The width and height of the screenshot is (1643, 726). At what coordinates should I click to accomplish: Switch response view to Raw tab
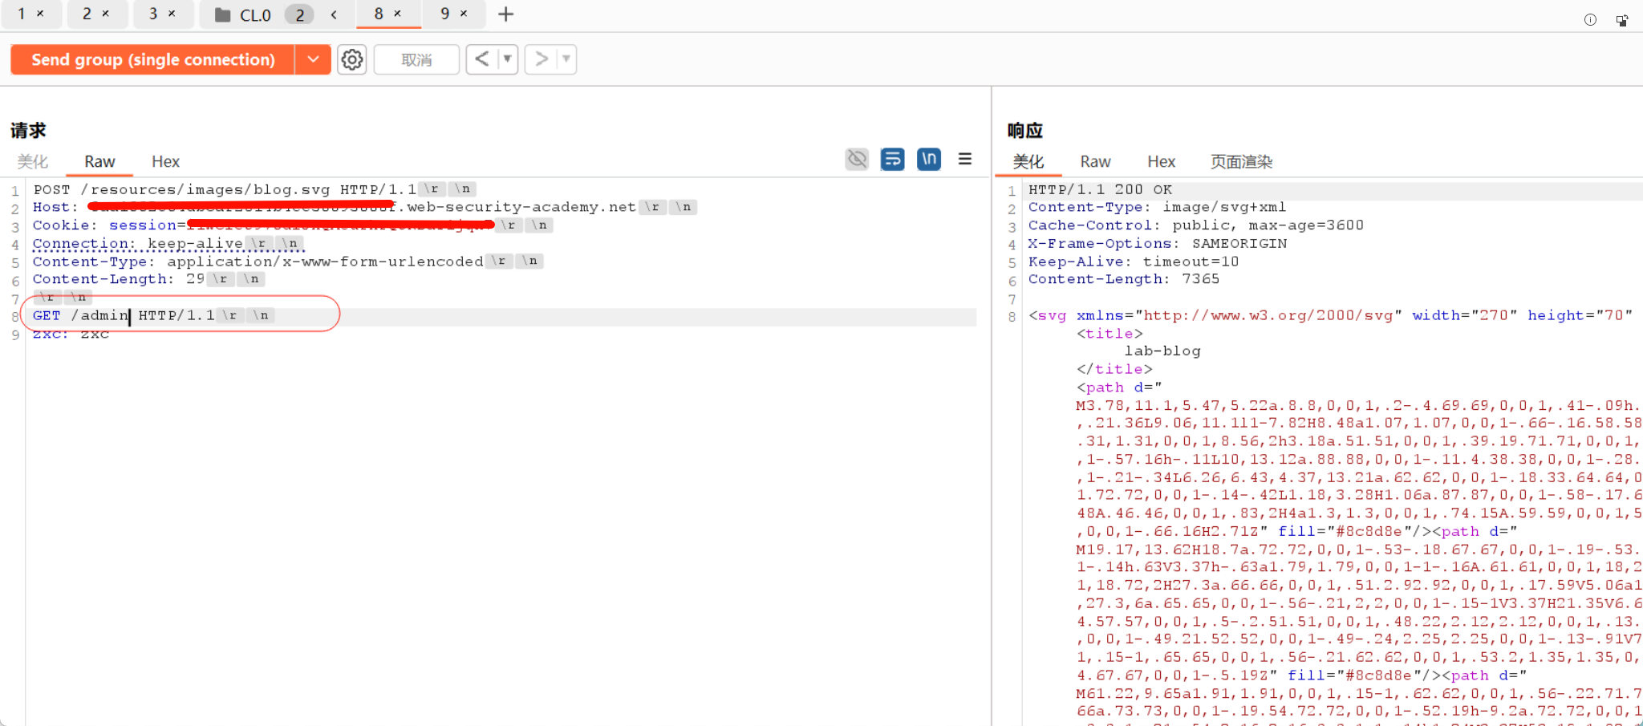[1095, 162]
